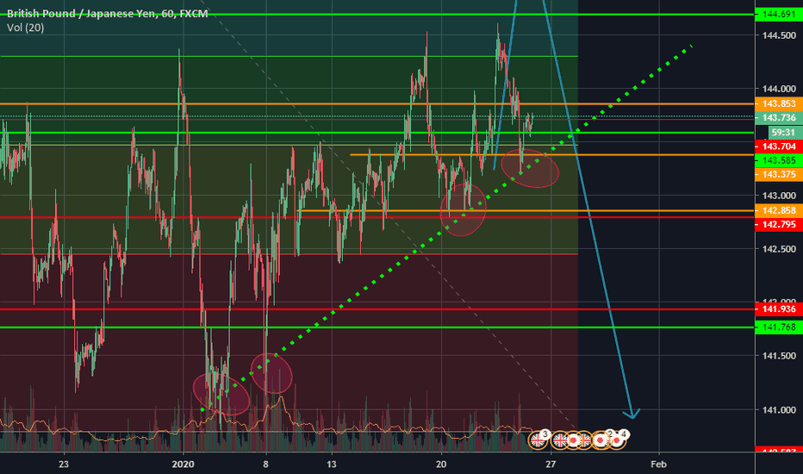Select the blue arrowhead pointing down near 141.000

tap(635, 414)
